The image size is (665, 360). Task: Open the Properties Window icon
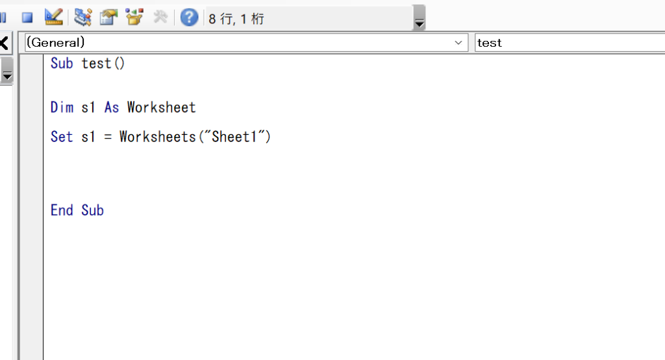pos(108,18)
